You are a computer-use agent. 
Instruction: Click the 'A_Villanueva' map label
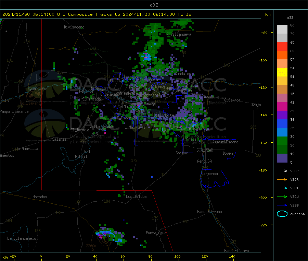coord(179,34)
